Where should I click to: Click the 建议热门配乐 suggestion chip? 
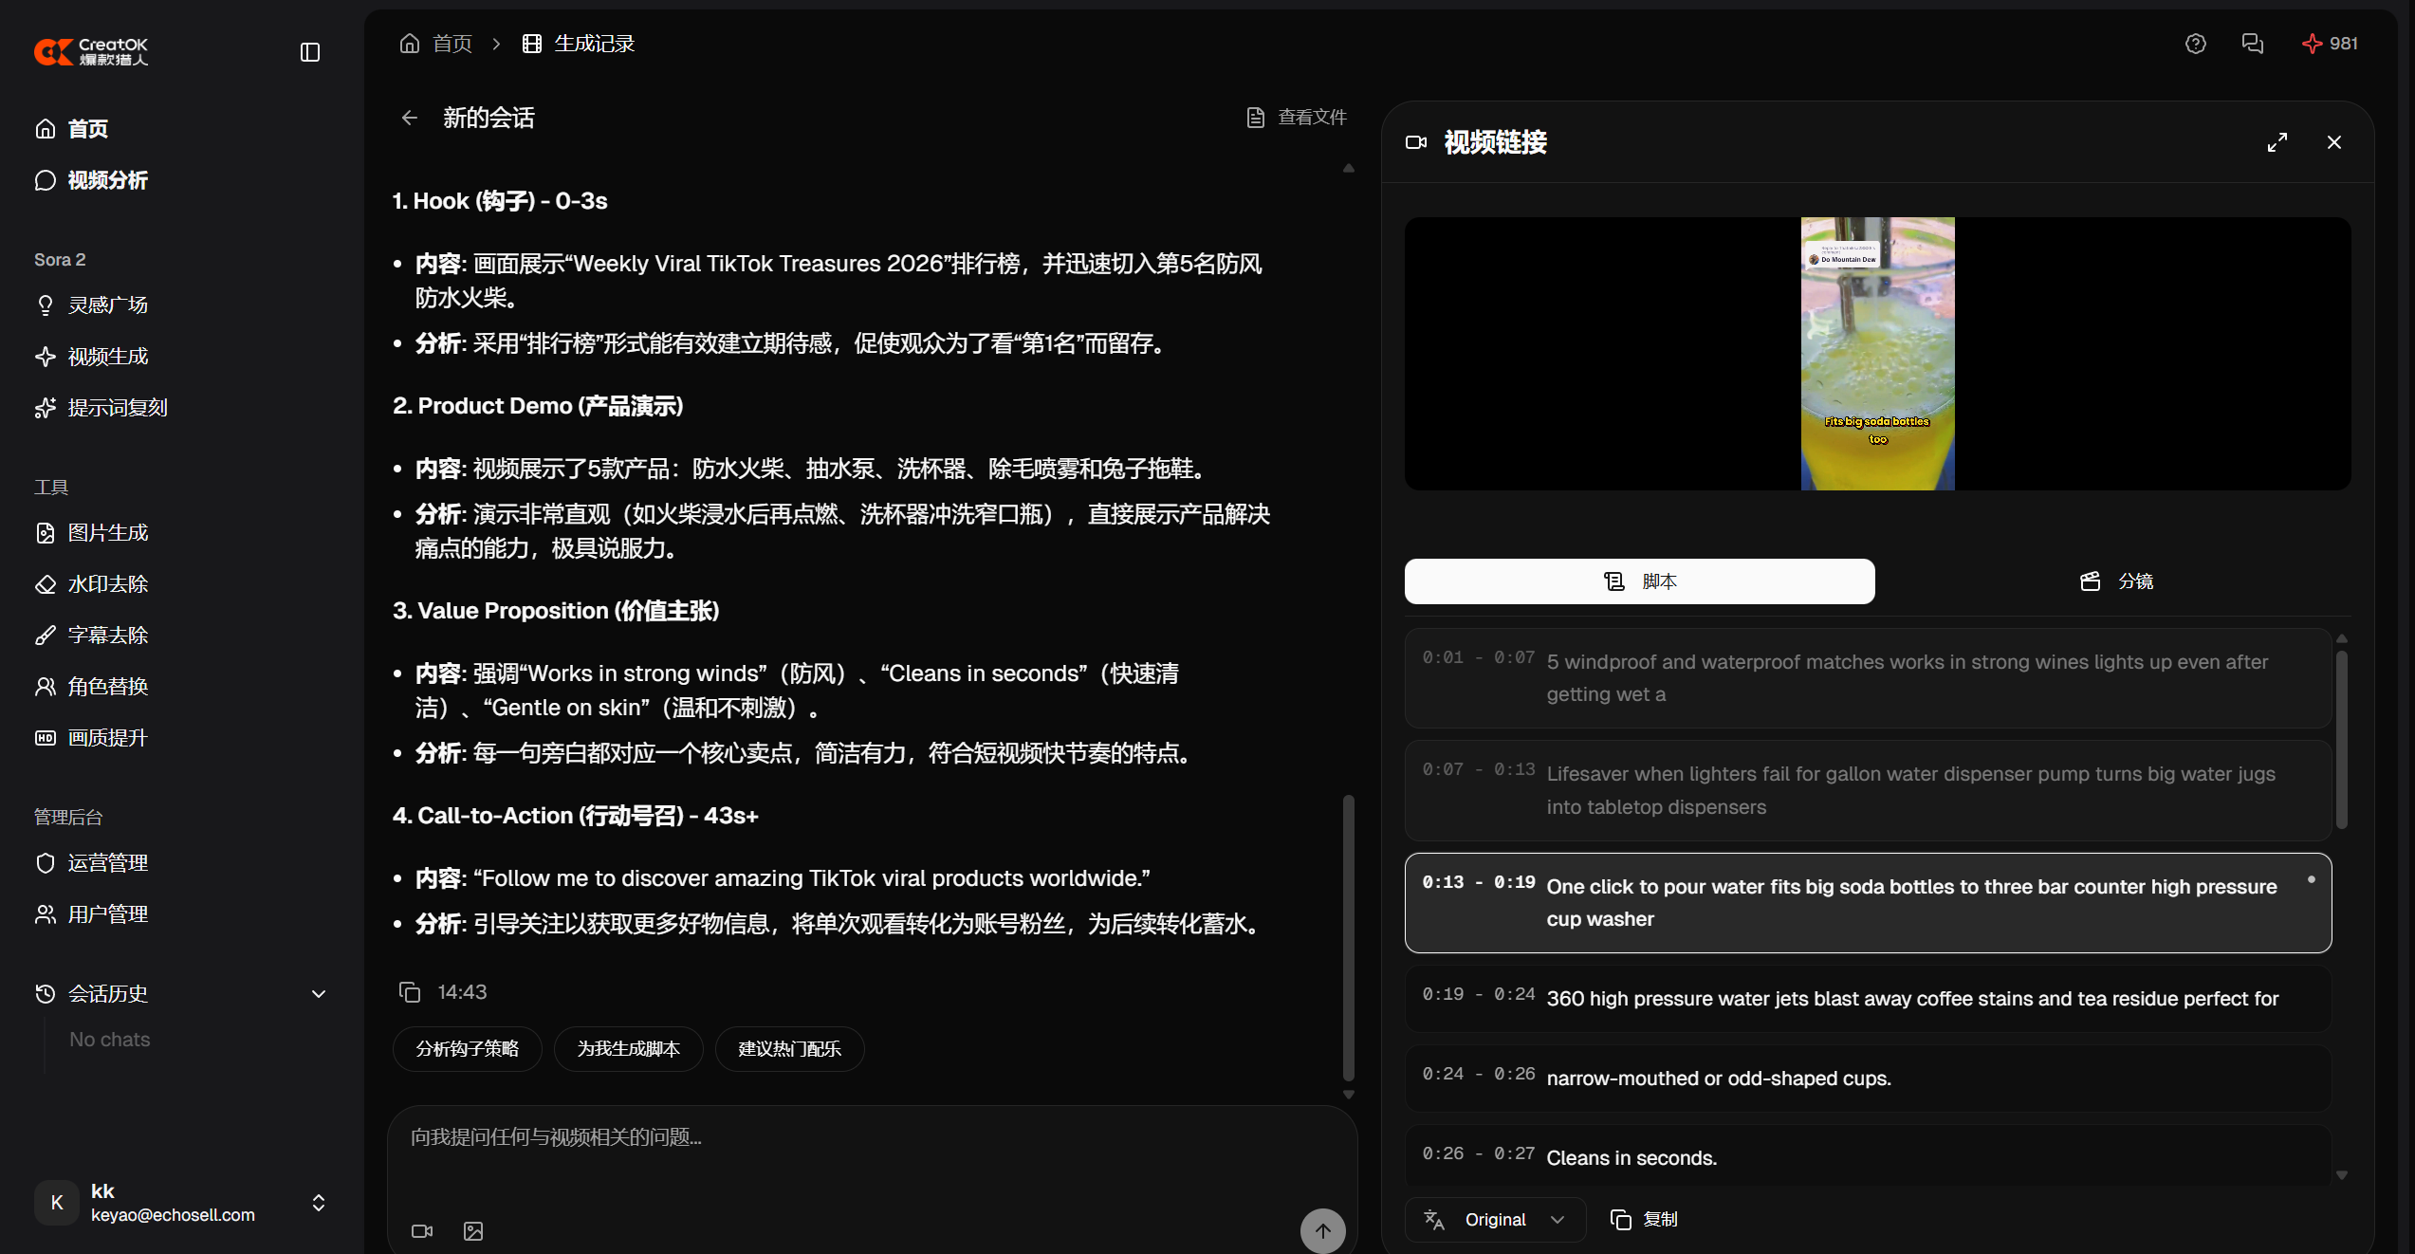click(790, 1049)
